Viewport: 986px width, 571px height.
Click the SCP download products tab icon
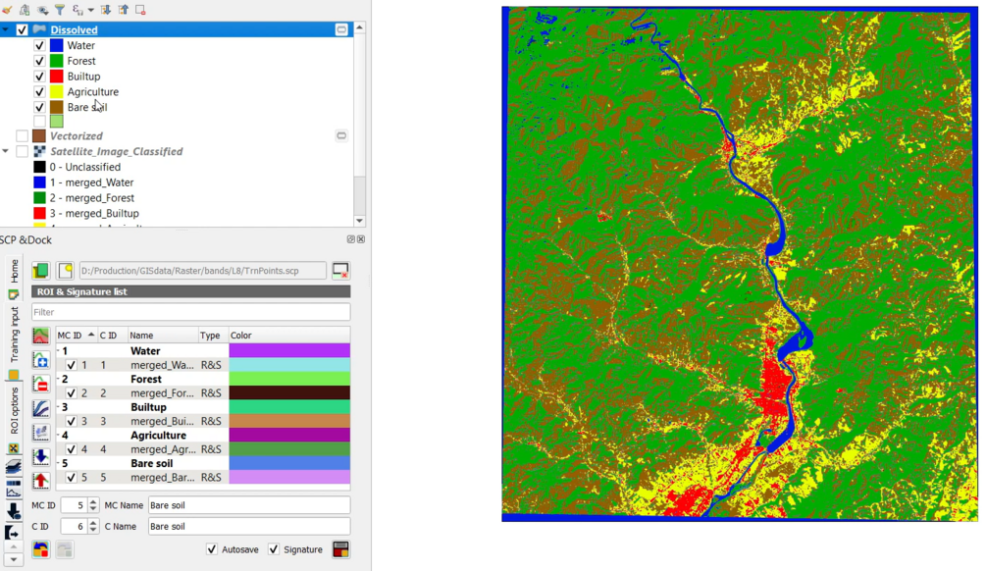(x=13, y=510)
